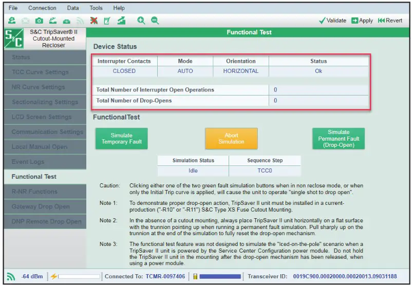Click the zoom in magnifier icon
The width and height of the screenshot is (412, 286).
(141, 21)
